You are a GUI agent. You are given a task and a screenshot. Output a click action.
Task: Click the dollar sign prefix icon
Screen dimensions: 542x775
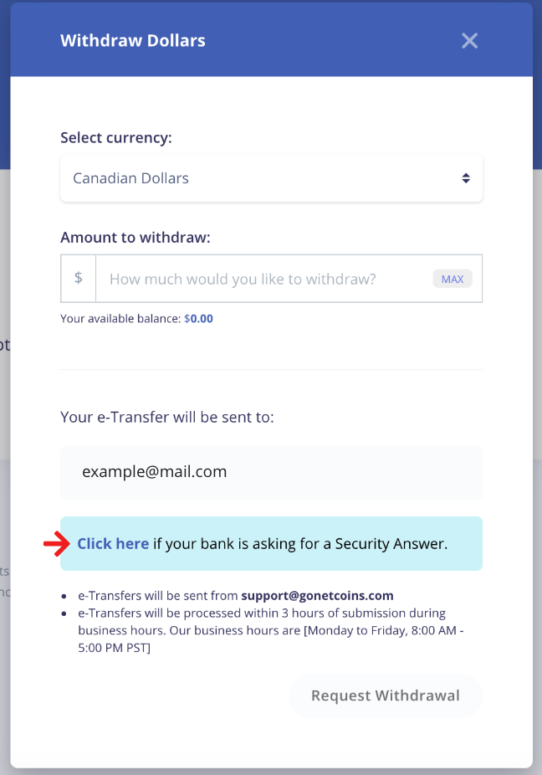pyautogui.click(x=79, y=278)
